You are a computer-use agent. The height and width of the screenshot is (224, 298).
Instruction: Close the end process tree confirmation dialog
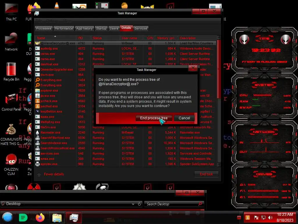tap(193, 68)
